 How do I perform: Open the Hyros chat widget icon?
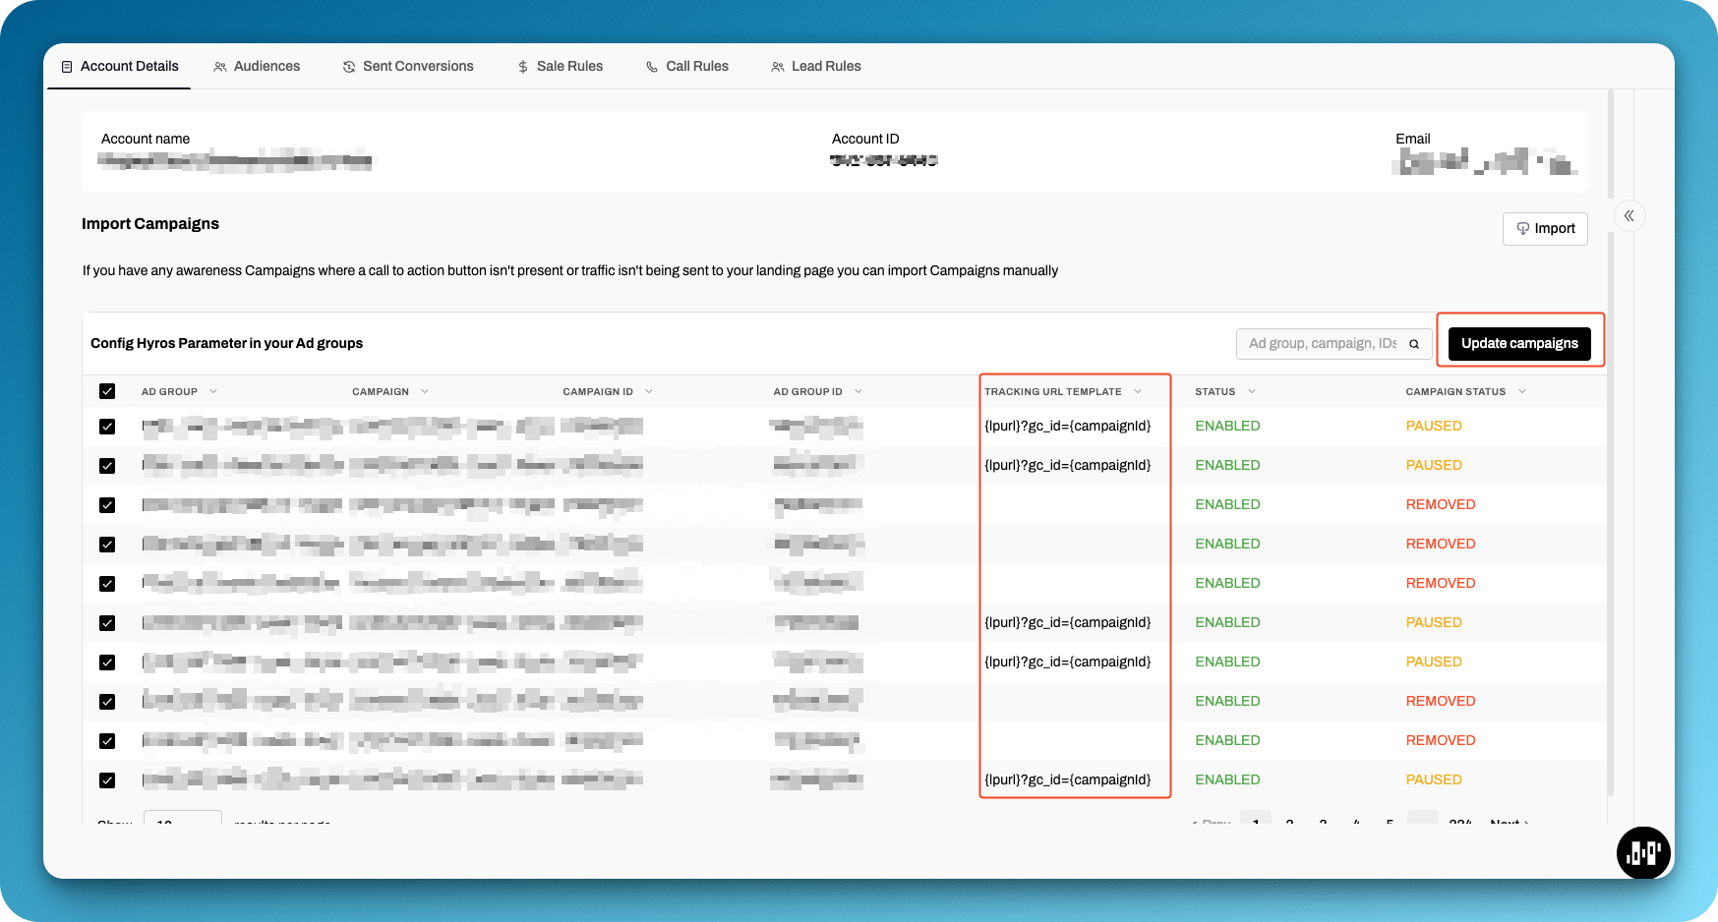[1642, 852]
